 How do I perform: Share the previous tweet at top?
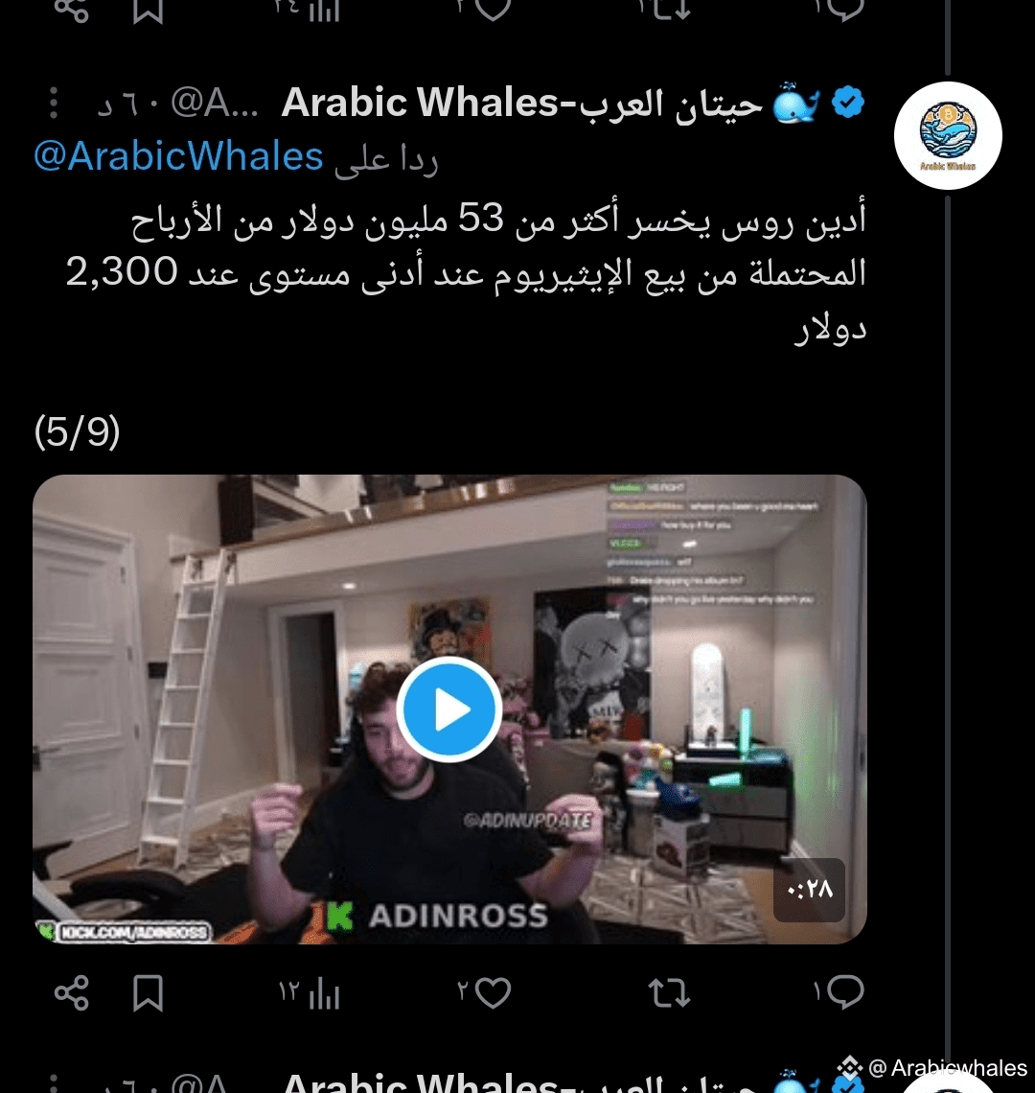pos(72,10)
